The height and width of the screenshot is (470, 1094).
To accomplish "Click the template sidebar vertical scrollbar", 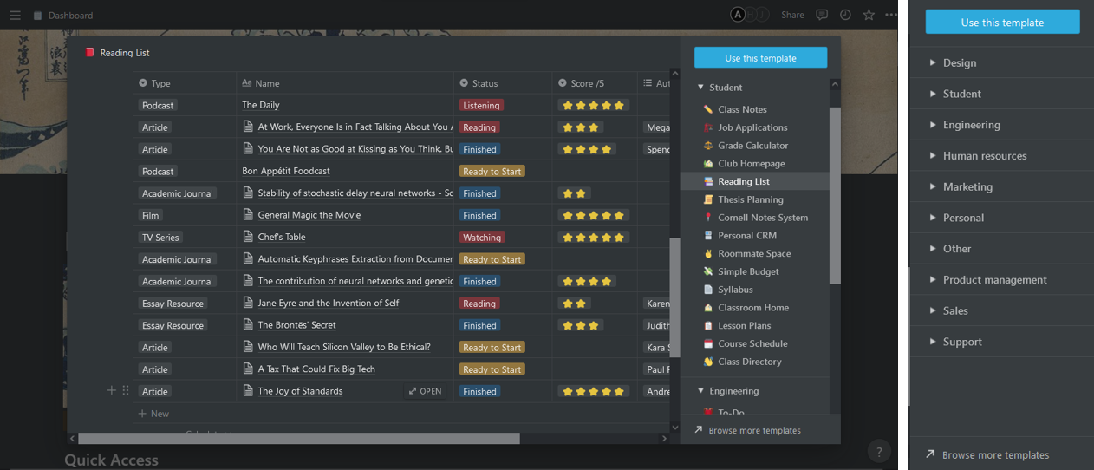I will click(835, 195).
